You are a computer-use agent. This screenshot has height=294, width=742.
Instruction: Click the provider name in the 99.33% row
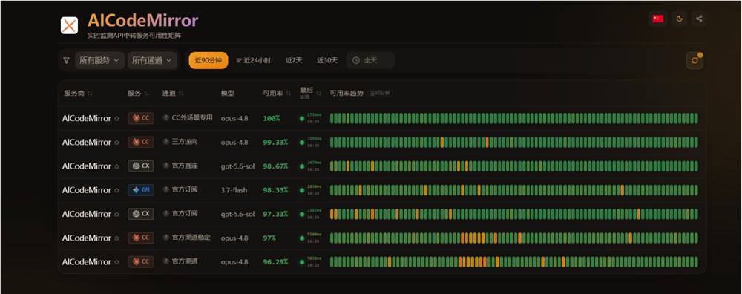click(x=87, y=142)
